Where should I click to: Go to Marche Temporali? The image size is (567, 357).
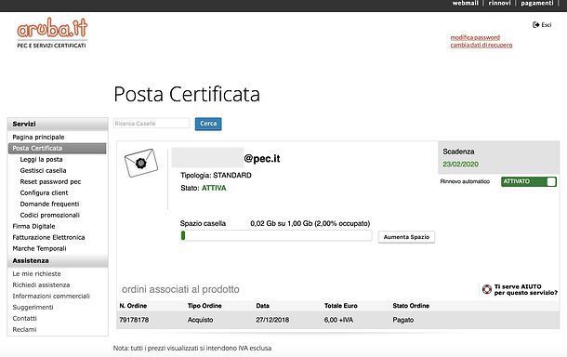39,248
